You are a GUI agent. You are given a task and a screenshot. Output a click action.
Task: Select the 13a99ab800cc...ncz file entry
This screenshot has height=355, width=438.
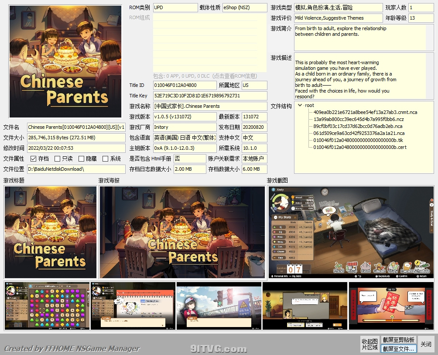pyautogui.click(x=359, y=119)
